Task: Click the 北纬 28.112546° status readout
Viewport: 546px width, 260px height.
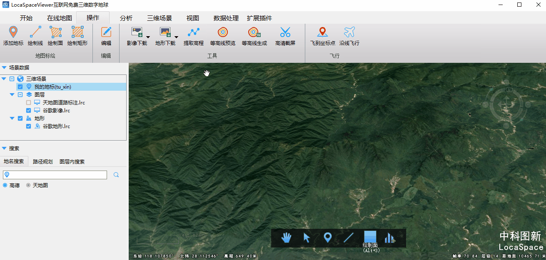Action: coord(199,256)
